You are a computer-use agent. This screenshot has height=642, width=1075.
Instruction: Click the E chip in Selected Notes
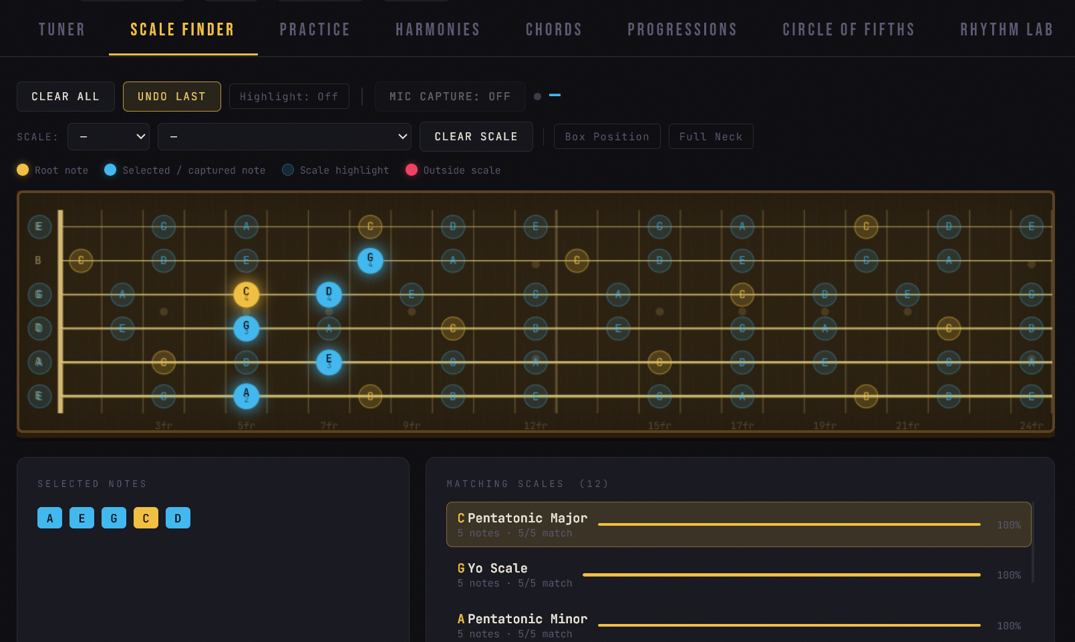[x=82, y=518]
